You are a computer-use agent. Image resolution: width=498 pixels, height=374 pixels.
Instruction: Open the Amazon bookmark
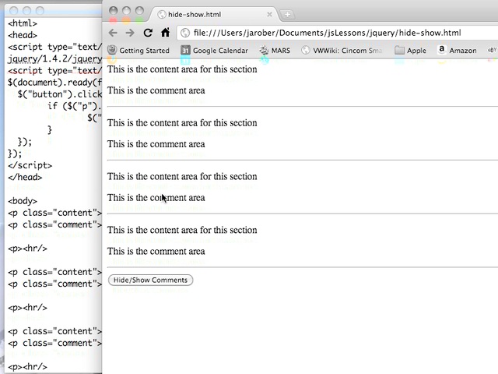tap(457, 50)
